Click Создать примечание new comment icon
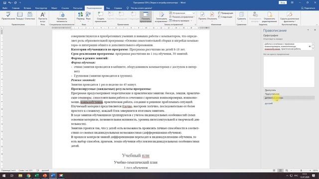This screenshot has height=179, width=319. pyautogui.click(x=101, y=17)
